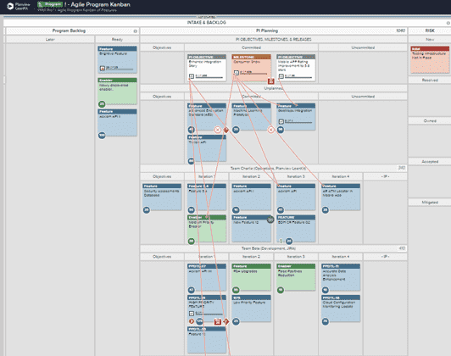
Task: Select Team Charlie Iteration 2 column header
Action: pyautogui.click(x=251, y=176)
